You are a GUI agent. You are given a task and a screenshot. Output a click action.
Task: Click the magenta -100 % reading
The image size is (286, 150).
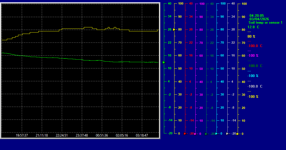pos(253,56)
